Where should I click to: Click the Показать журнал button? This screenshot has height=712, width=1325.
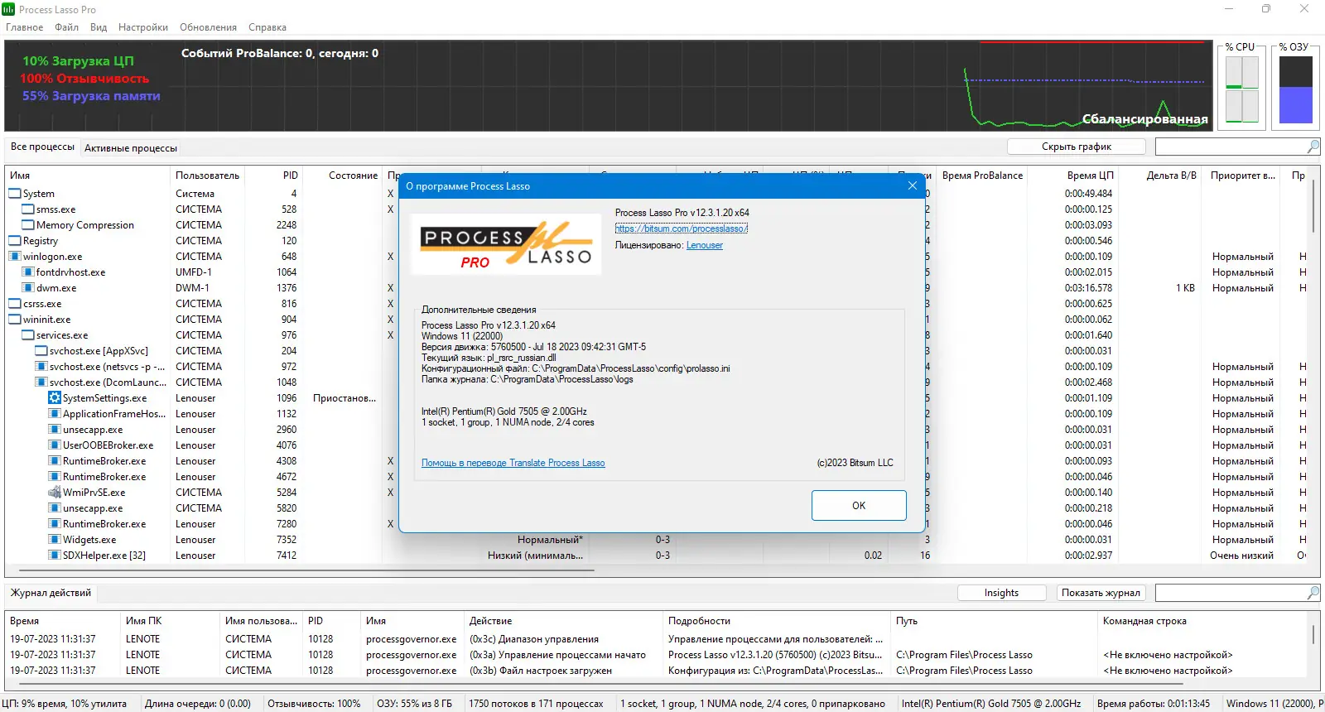tap(1101, 593)
